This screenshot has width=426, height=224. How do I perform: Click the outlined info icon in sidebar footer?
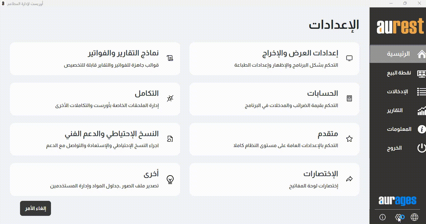[382, 217]
